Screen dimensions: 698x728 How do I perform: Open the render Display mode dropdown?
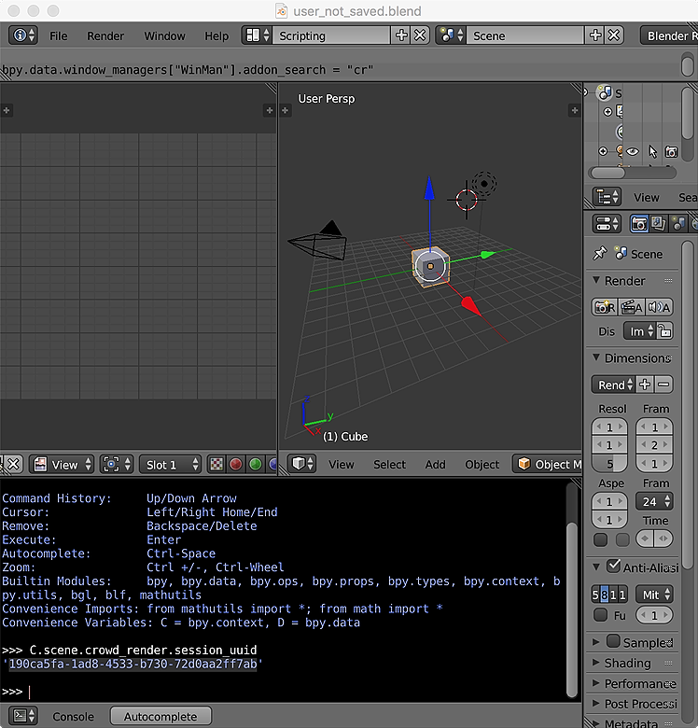(639, 331)
